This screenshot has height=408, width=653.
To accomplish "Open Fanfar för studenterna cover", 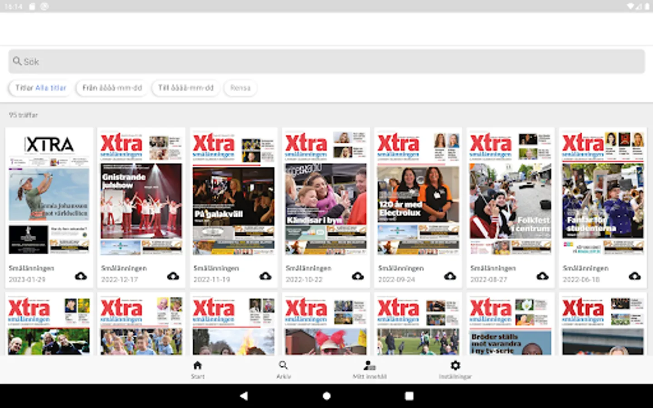I will point(603,194).
